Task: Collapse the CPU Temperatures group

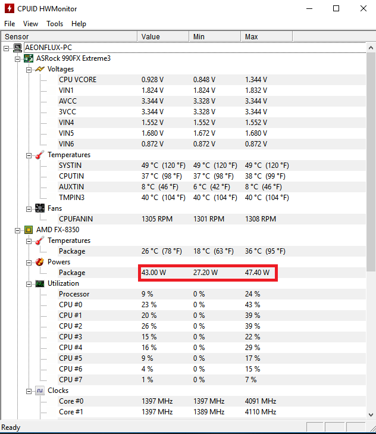Action: [29, 241]
